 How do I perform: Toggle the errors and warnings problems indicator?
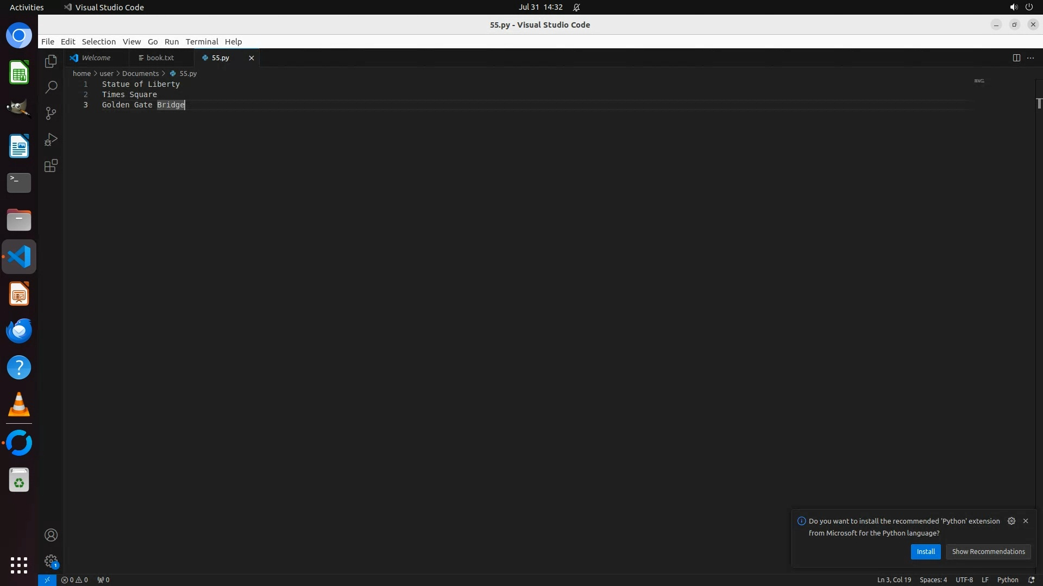74,579
